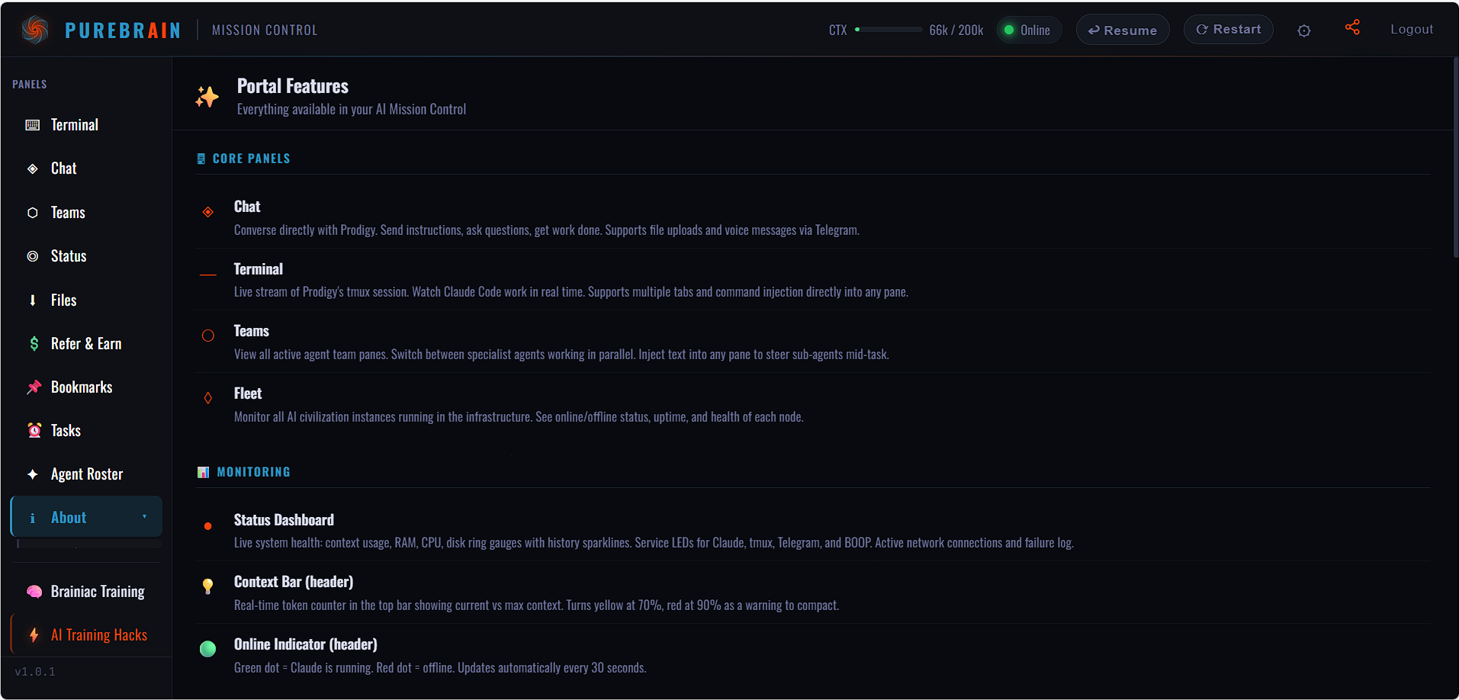Image resolution: width=1459 pixels, height=700 pixels.
Task: Click the Chat feature title in Core Panels
Action: [247, 207]
